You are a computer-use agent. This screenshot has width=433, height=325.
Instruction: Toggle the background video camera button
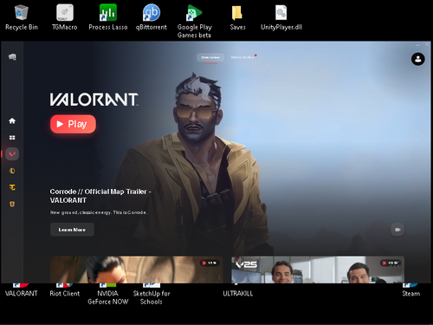click(397, 230)
